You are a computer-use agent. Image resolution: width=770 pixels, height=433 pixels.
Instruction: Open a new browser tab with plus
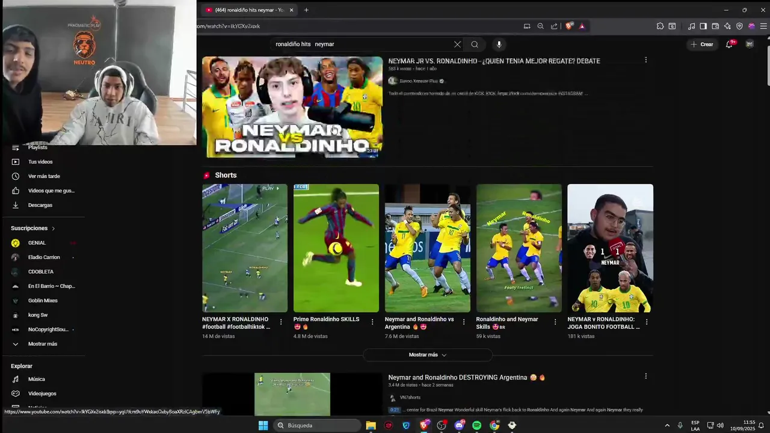pyautogui.click(x=306, y=10)
